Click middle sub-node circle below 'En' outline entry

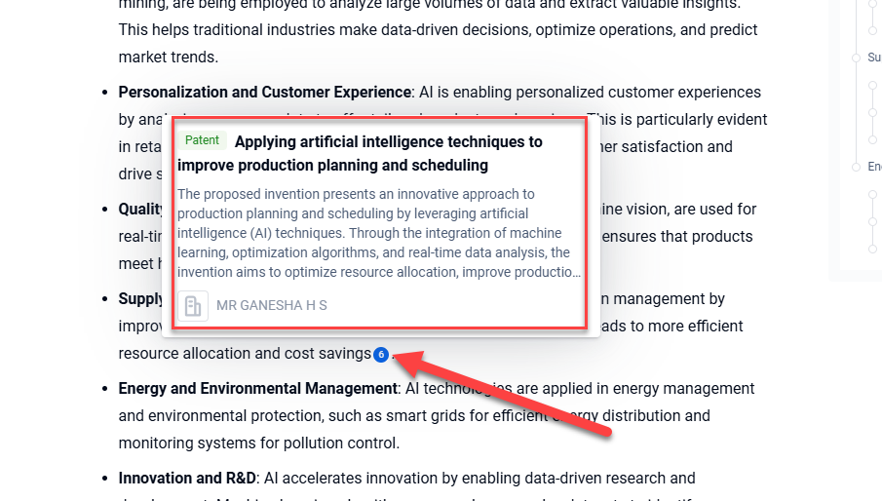click(872, 221)
